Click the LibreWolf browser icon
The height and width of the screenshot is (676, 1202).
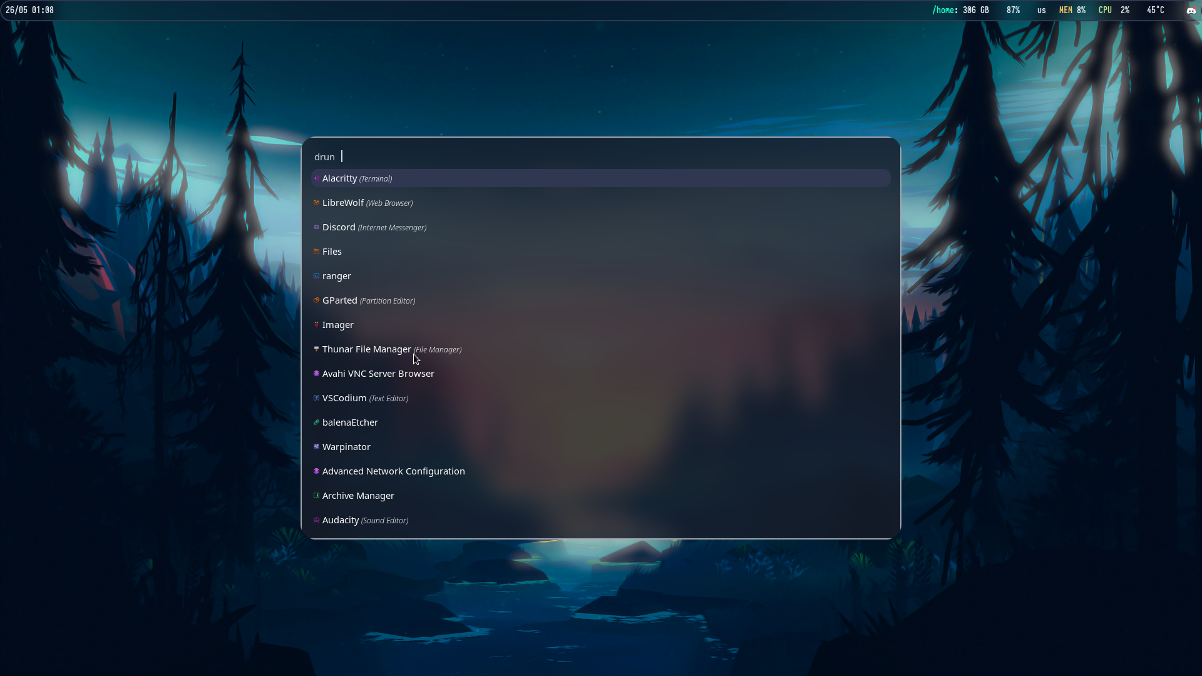point(316,203)
